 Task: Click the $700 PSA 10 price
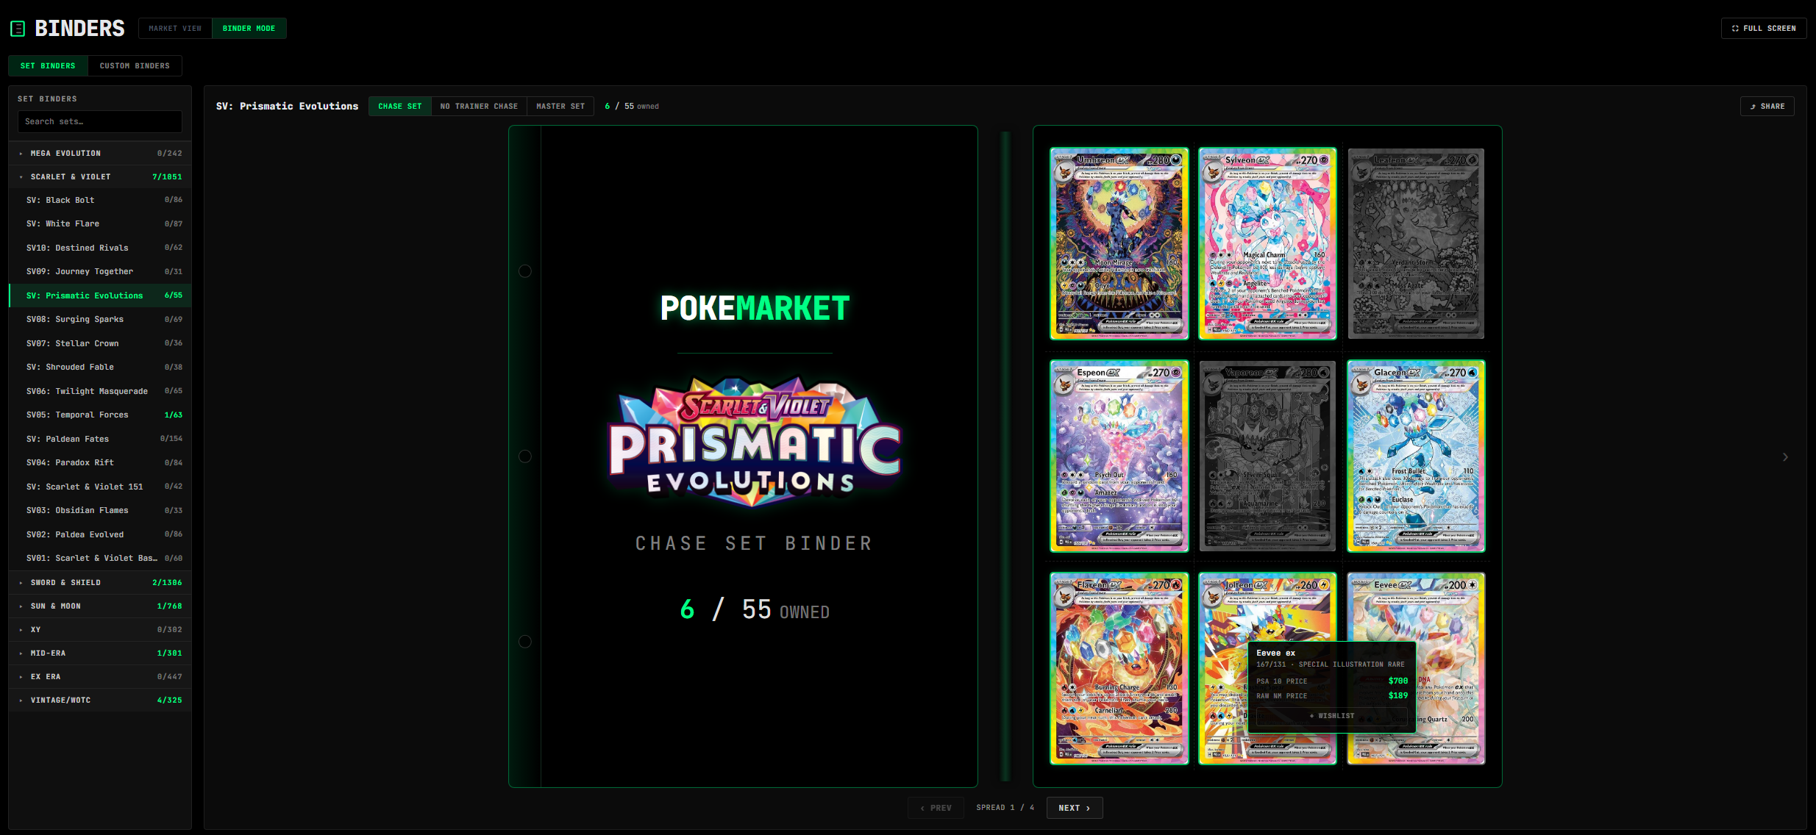[1398, 681]
